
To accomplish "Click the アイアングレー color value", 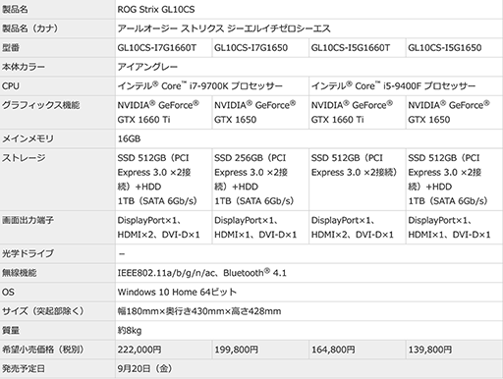I will (x=147, y=67).
